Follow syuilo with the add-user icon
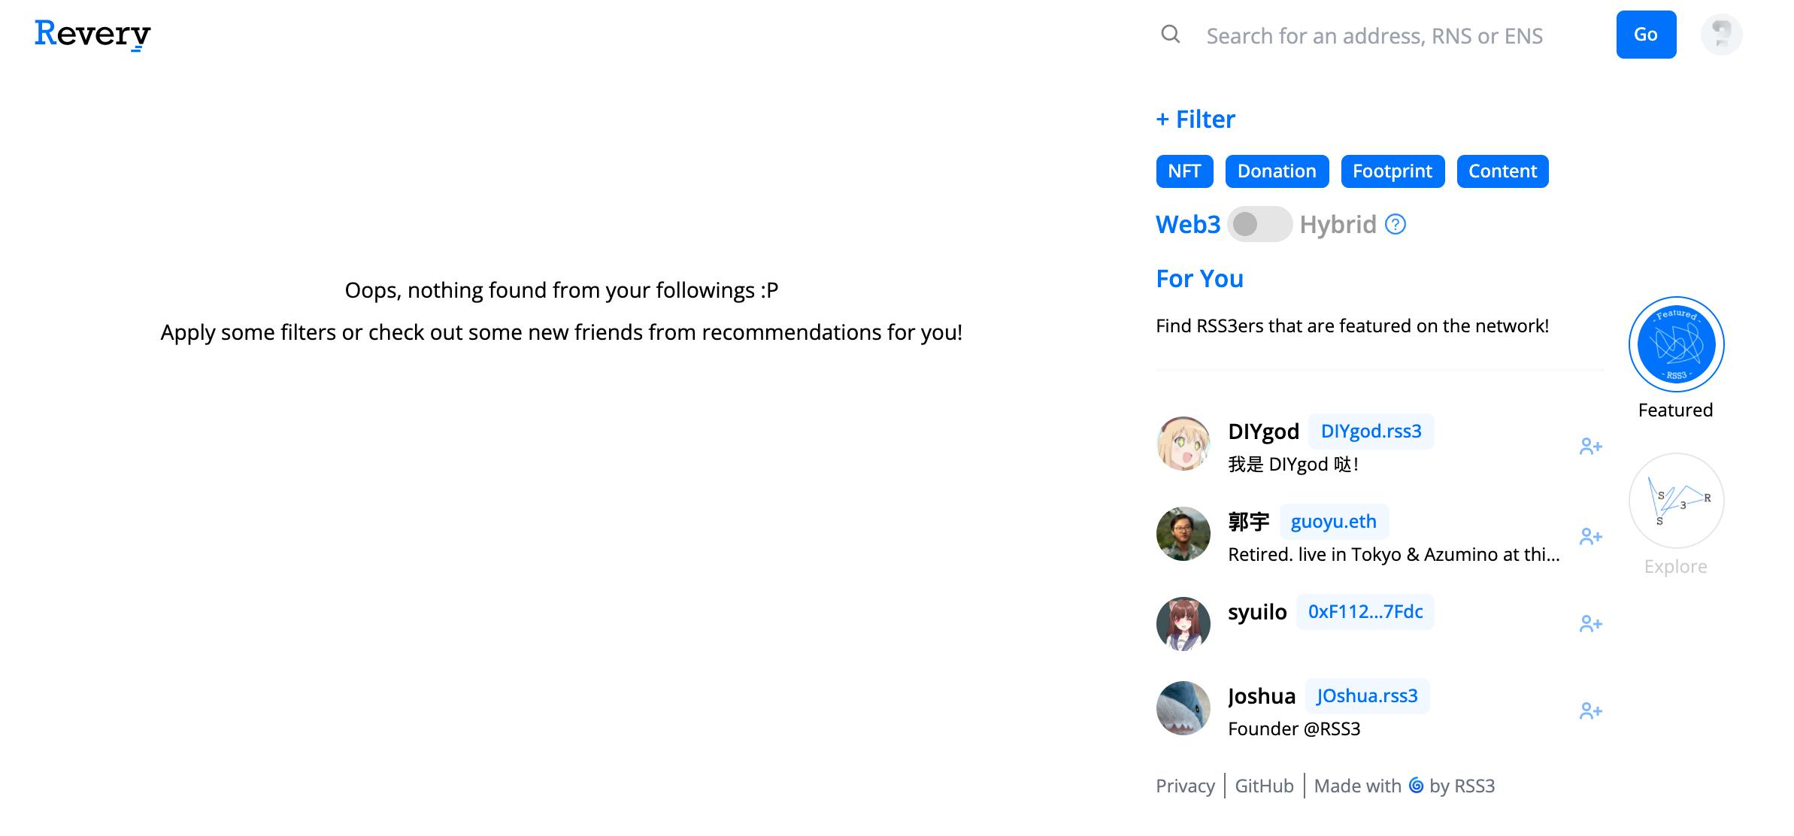The width and height of the screenshot is (1794, 836). tap(1590, 624)
